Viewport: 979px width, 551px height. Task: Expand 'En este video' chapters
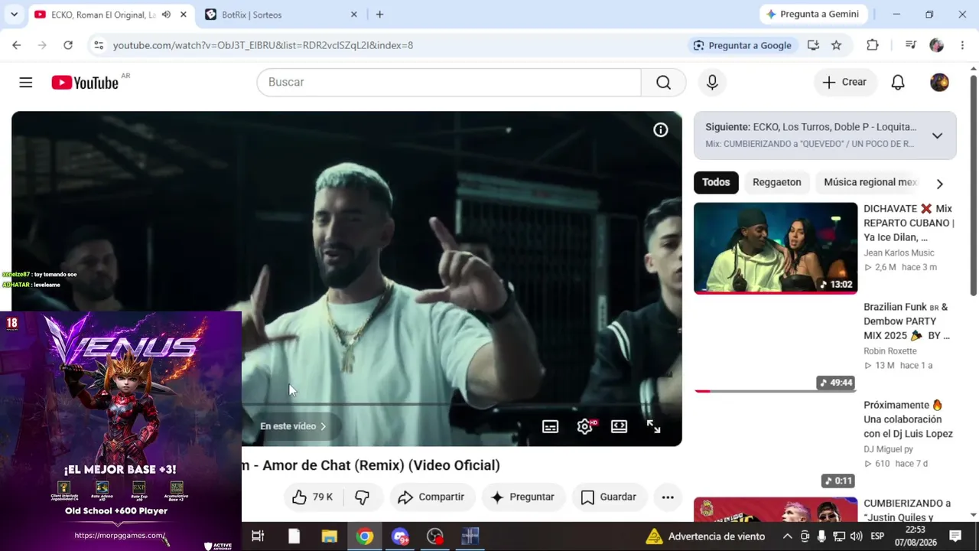(x=294, y=426)
